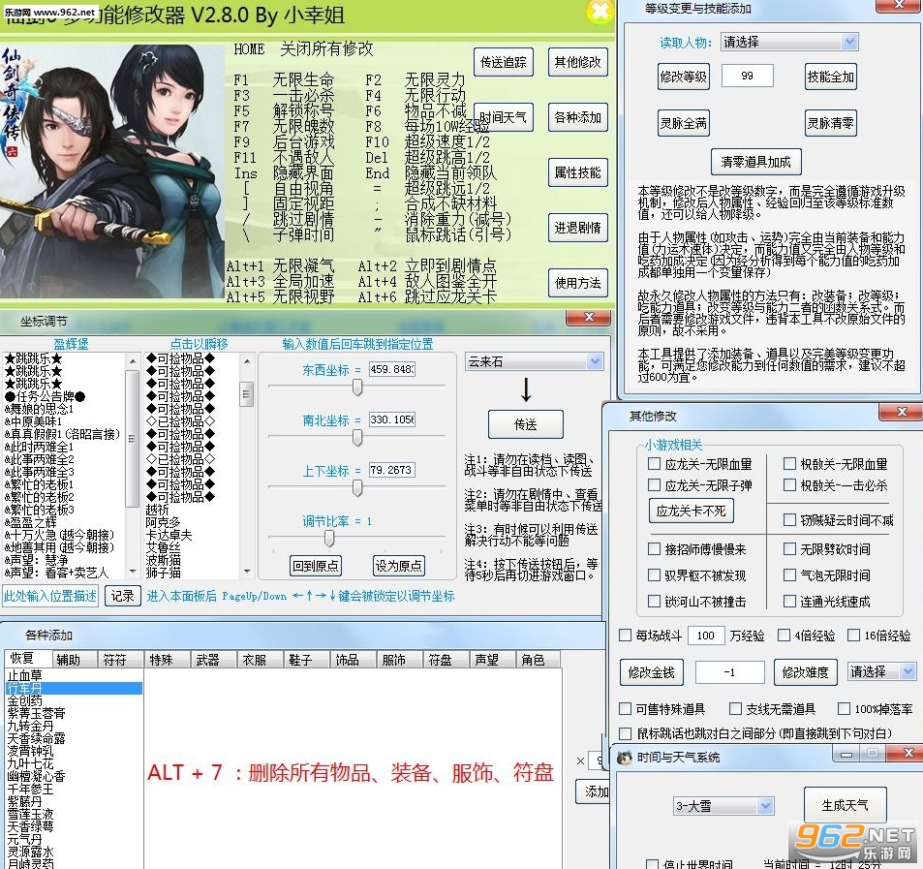
Task: Enable 接招师傅慢慢来 checkbox
Action: coord(654,548)
